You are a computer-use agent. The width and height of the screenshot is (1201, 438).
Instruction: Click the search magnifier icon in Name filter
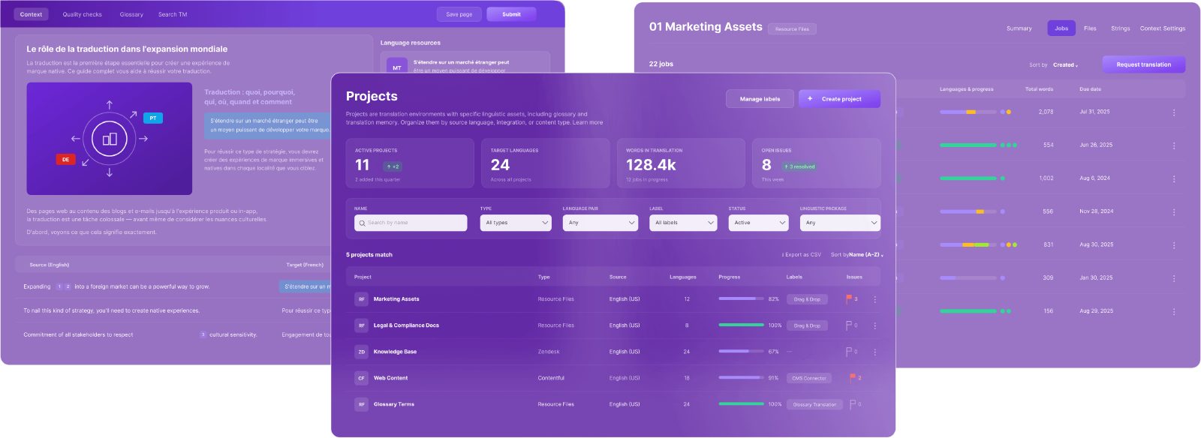362,223
